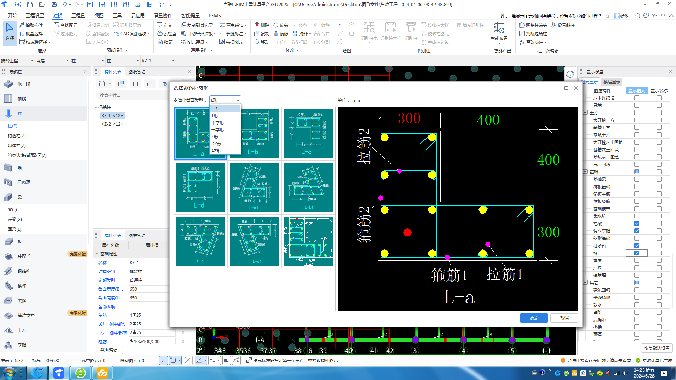Toggle 显示图元 checkbox for 地下连续墙
676x380 pixels.
click(637, 98)
